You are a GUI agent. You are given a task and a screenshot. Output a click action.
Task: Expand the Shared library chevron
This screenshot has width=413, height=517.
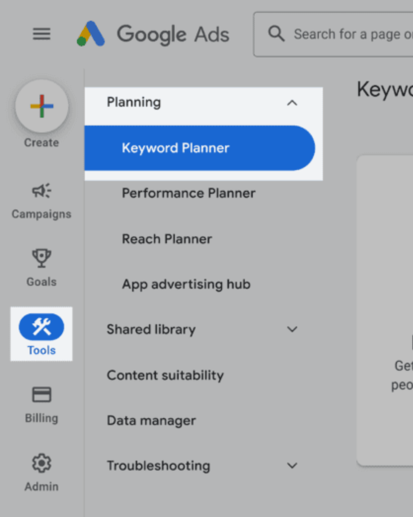coord(292,329)
